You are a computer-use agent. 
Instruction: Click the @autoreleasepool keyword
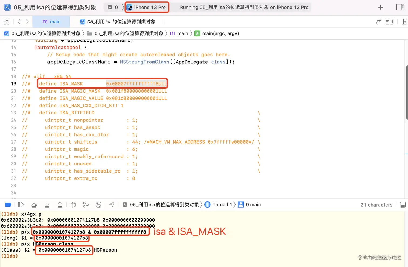coord(57,47)
